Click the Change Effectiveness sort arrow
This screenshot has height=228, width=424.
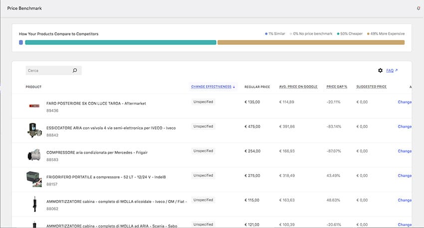point(234,87)
